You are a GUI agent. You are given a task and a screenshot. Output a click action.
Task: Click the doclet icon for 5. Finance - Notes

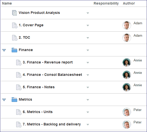pos(19,87)
